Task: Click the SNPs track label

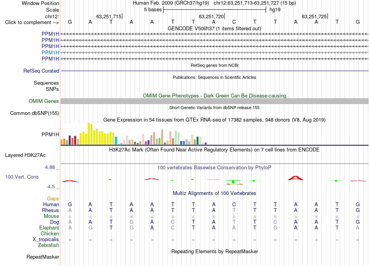Action: pos(52,89)
